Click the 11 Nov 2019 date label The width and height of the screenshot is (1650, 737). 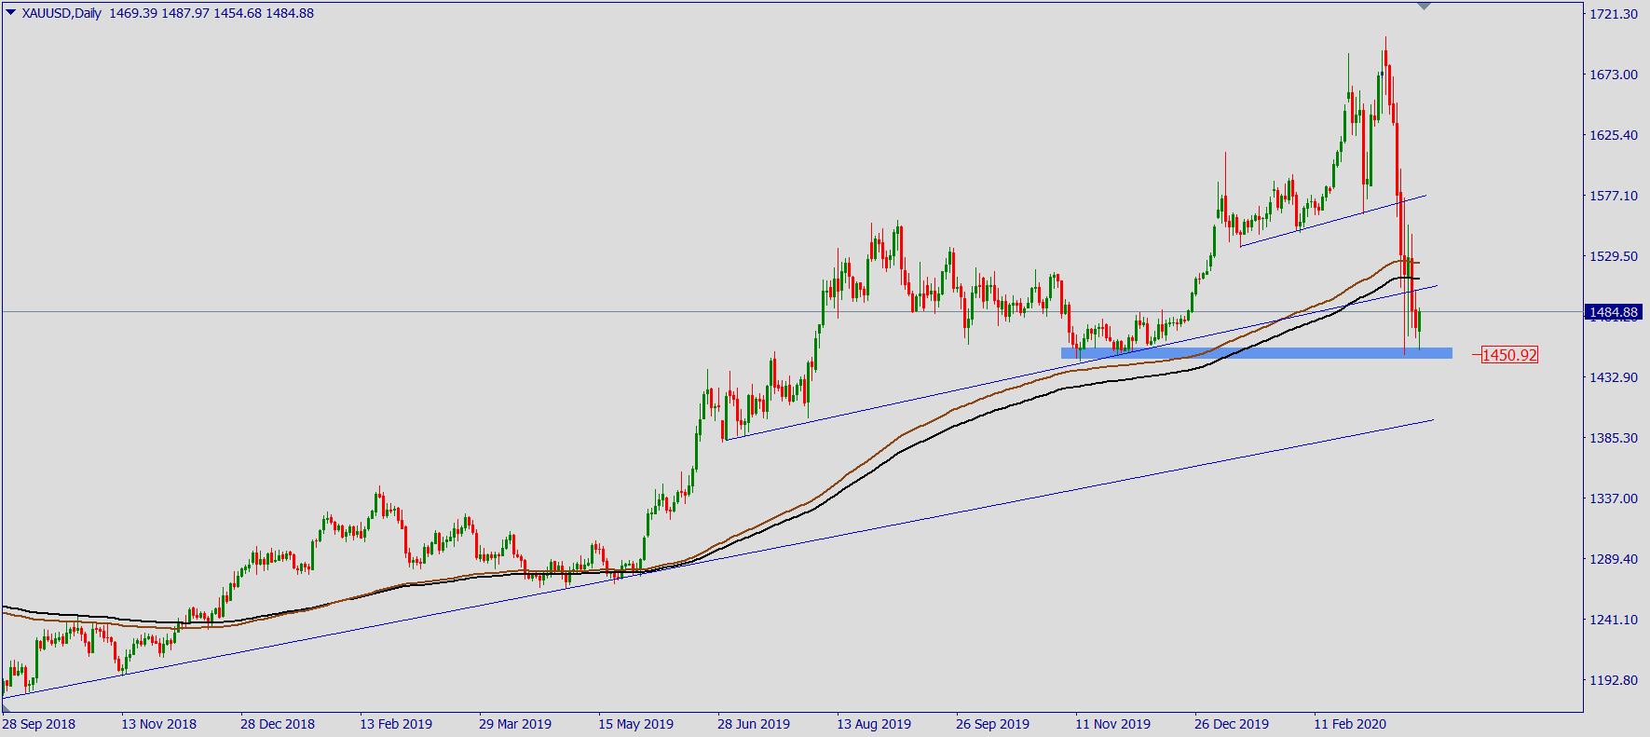[1112, 724]
